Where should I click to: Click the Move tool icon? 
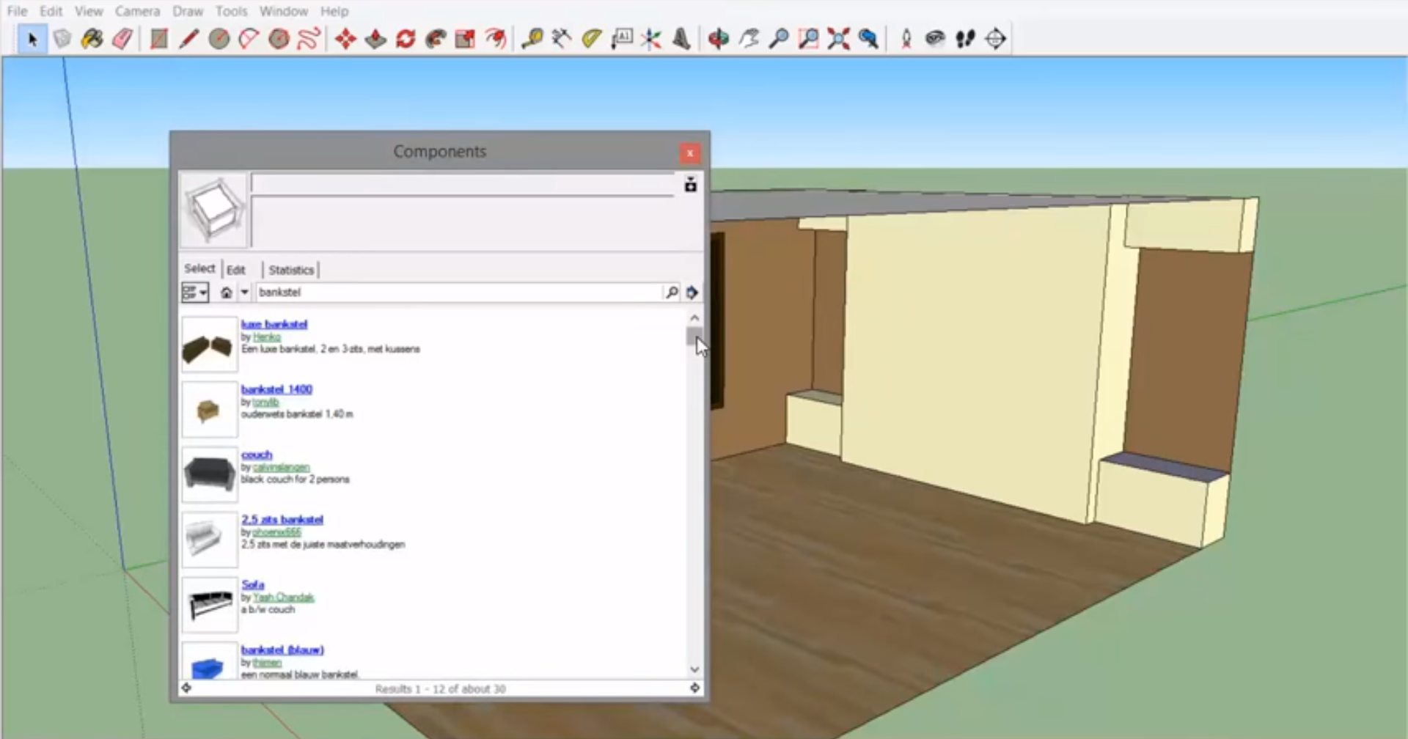(345, 39)
